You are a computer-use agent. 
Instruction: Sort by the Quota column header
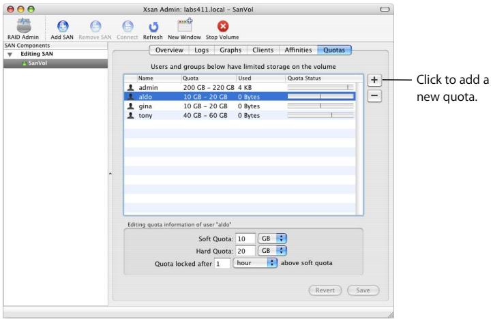209,78
